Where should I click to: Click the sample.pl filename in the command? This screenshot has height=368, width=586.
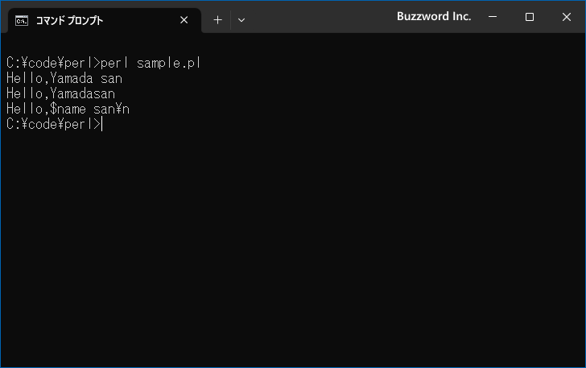tap(168, 63)
